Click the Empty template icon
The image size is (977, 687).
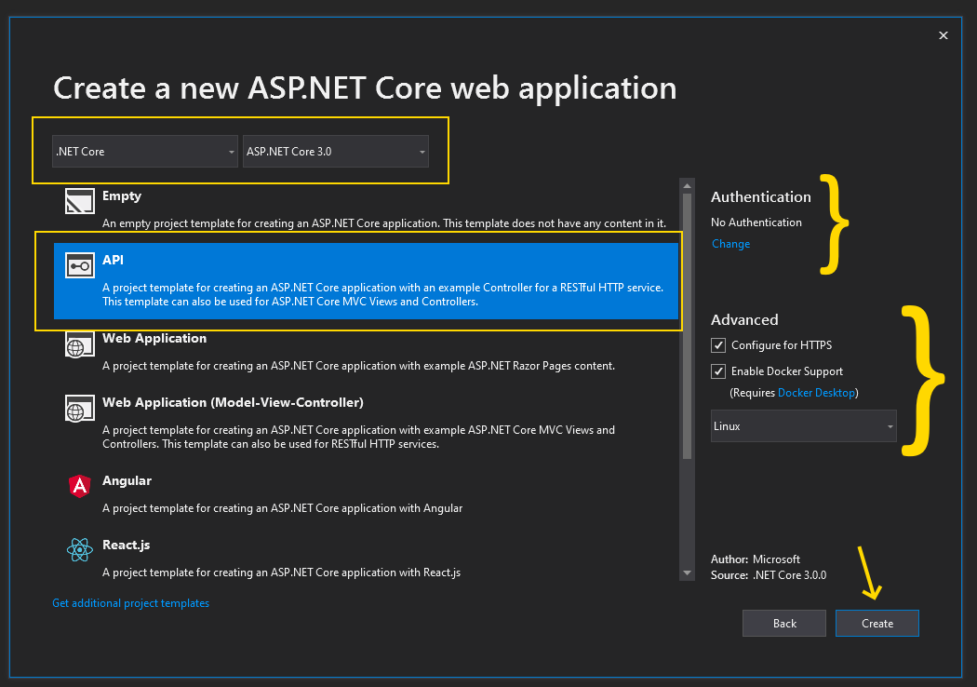point(80,203)
